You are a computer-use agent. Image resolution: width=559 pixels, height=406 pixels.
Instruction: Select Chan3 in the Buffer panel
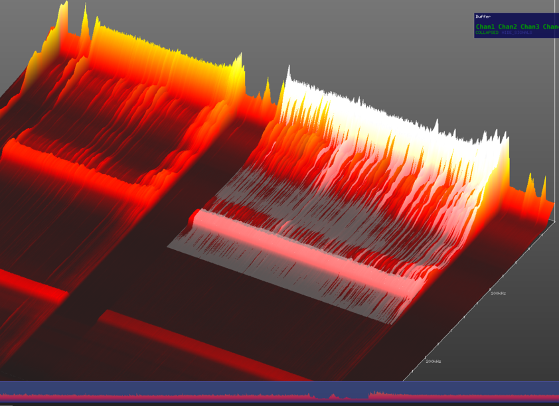tap(529, 27)
